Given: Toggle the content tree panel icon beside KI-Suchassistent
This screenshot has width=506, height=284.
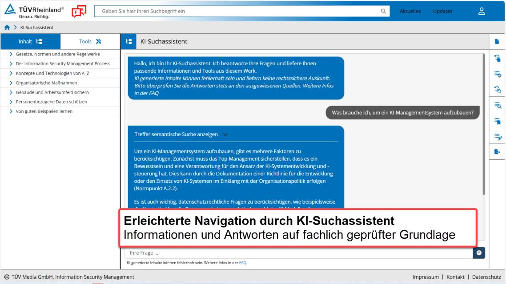Looking at the screenshot, I should click(129, 42).
